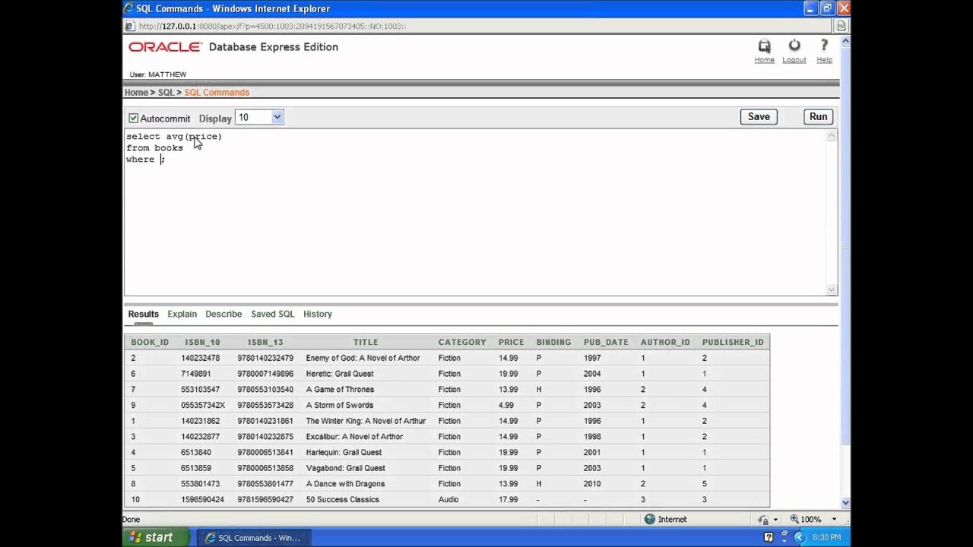Click the Oracle logo
Viewport: 973px width, 547px height.
click(165, 47)
